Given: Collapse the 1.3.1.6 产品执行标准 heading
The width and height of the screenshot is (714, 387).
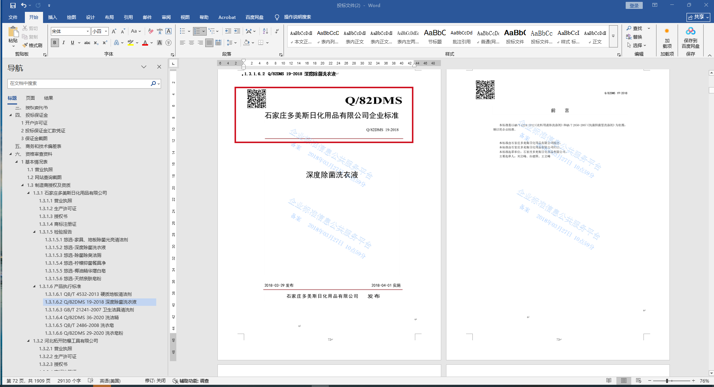Looking at the screenshot, I should pos(35,287).
